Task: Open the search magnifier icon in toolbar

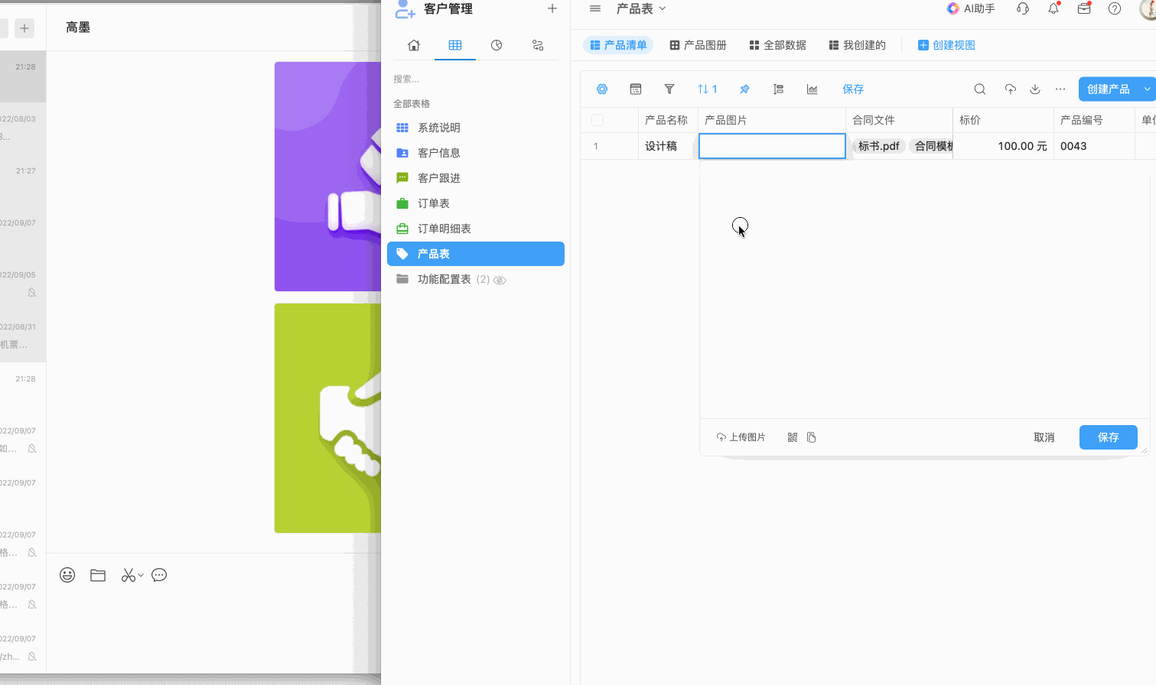Action: (x=980, y=89)
